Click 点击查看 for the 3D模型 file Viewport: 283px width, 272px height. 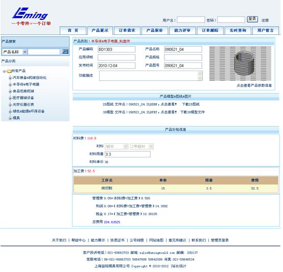(x=169, y=112)
